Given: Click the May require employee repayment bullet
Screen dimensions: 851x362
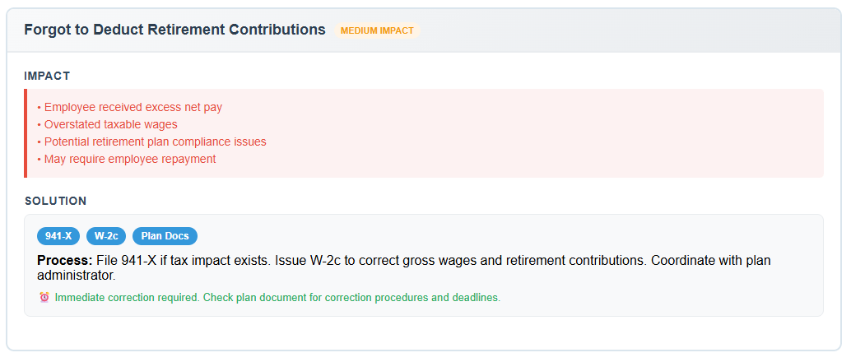Looking at the screenshot, I should 127,159.
